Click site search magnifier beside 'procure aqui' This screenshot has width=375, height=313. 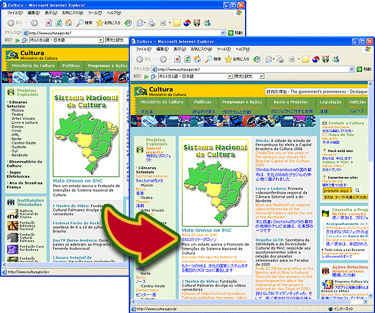pos(357,190)
